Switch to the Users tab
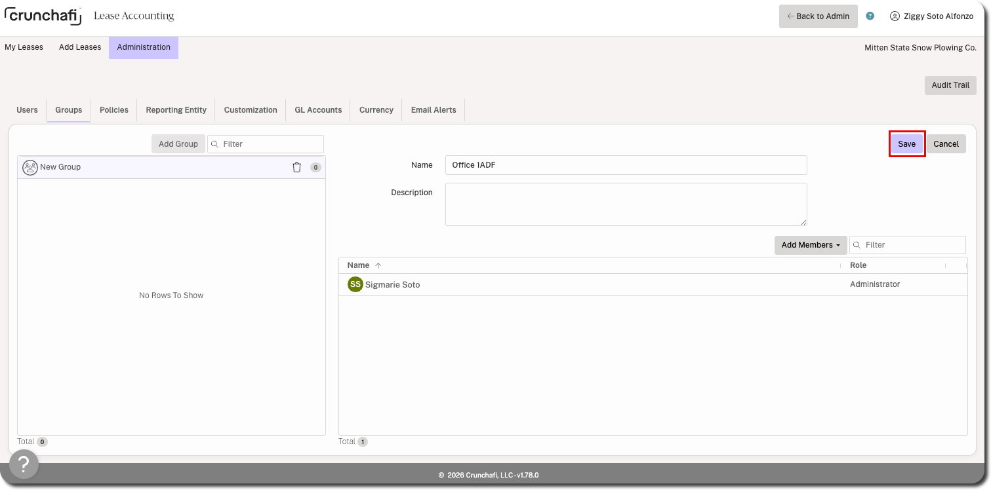The height and width of the screenshot is (490, 991). click(x=27, y=110)
